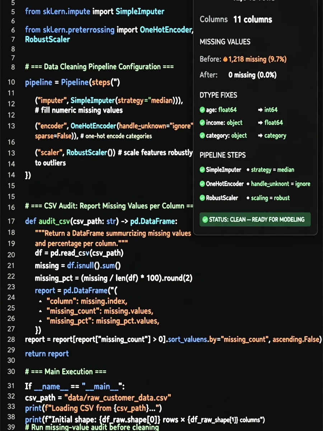Viewport: 323px width, 431px height.
Task: Select the '0 missing (0.0%)' value
Action: click(x=252, y=75)
